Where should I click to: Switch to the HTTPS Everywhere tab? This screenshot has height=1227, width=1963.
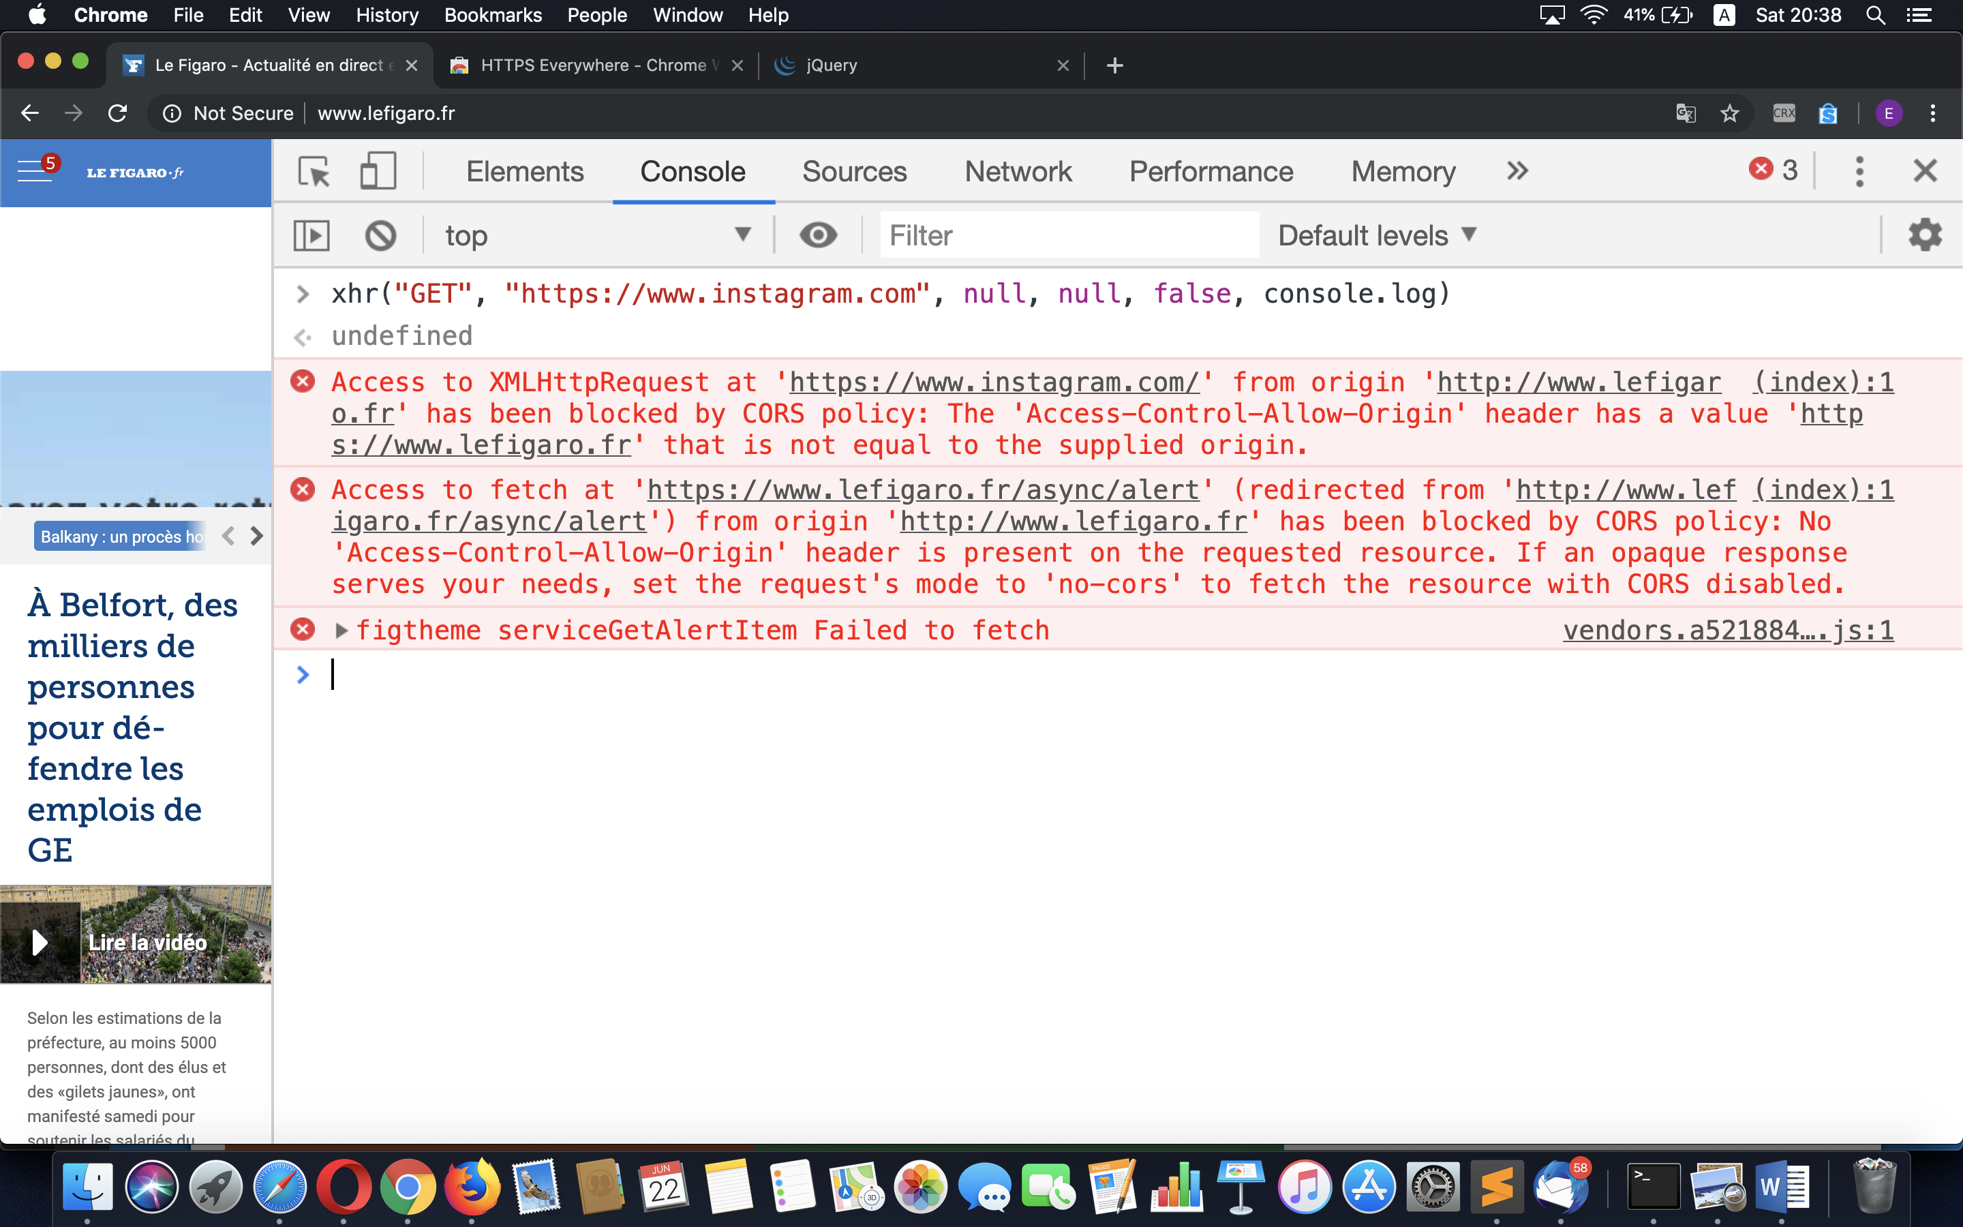pos(597,65)
